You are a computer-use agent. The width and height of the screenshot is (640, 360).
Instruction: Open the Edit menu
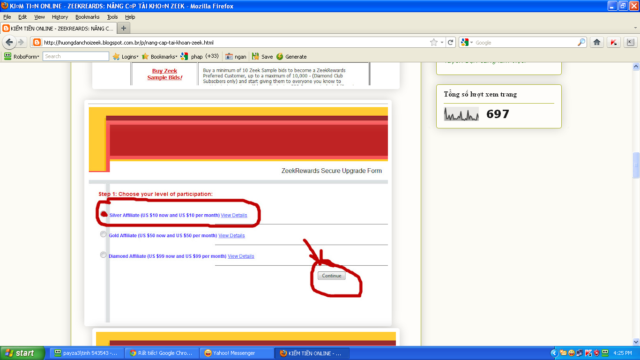pyautogui.click(x=22, y=17)
